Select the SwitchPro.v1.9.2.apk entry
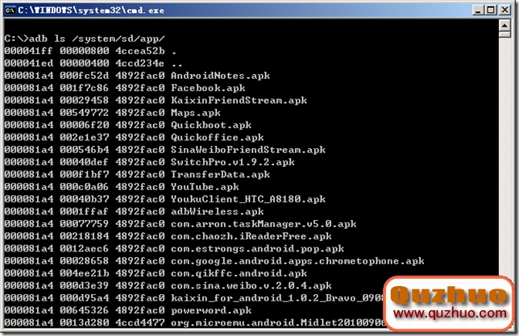This screenshot has width=519, height=336. tap(233, 162)
